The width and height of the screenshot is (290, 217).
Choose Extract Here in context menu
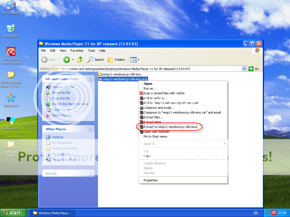point(183,122)
